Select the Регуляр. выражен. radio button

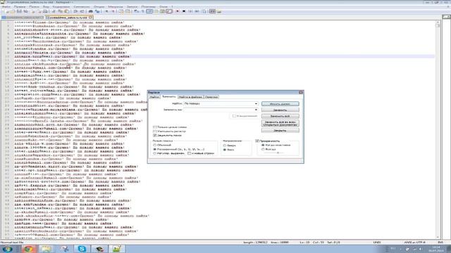155,153
